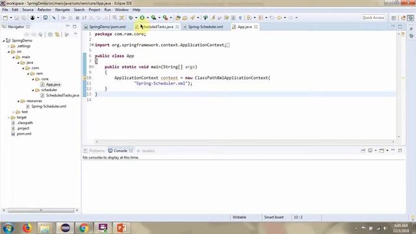Collapse the SpringDemo project node
Image resolution: width=416 pixels, height=234 pixels.
click(4, 40)
